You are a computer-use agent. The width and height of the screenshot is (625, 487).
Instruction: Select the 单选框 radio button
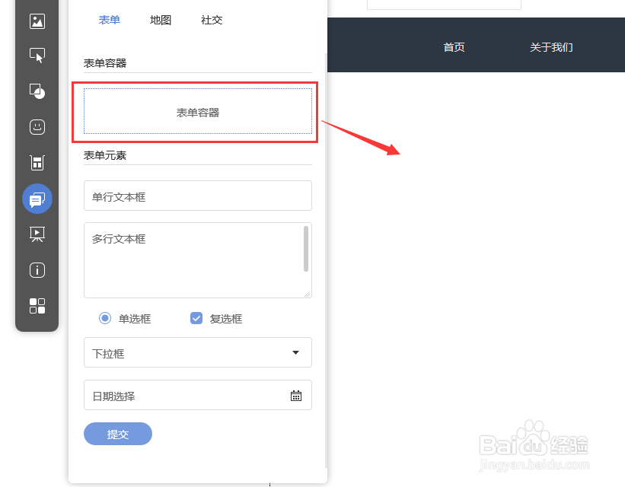(105, 318)
